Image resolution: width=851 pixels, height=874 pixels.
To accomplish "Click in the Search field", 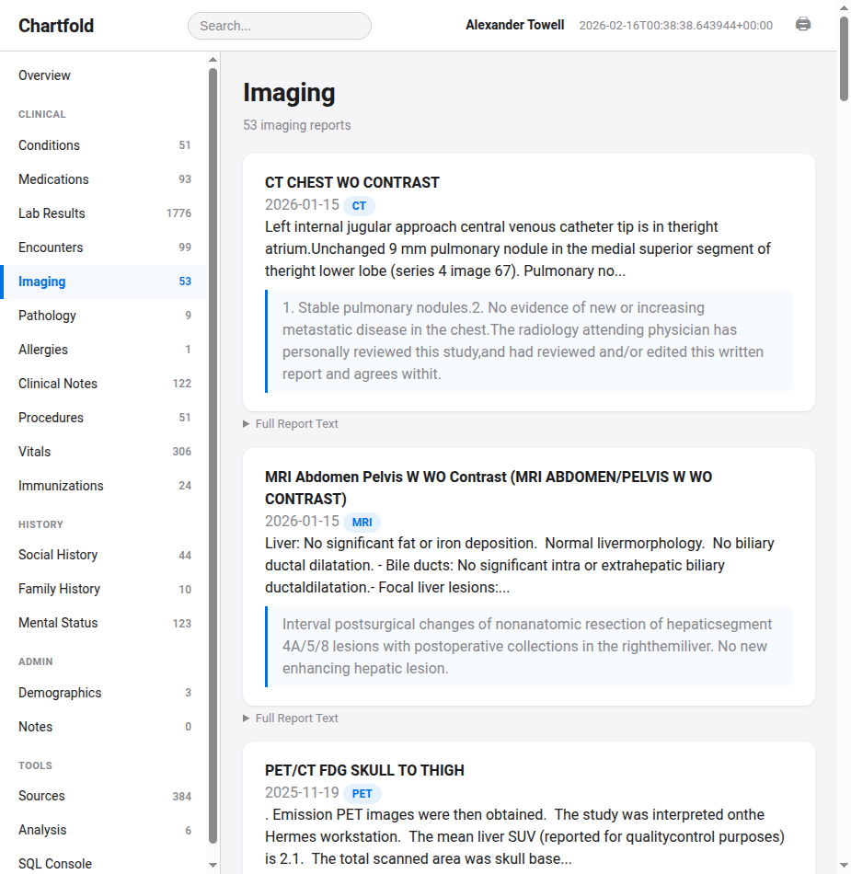I will pos(279,26).
